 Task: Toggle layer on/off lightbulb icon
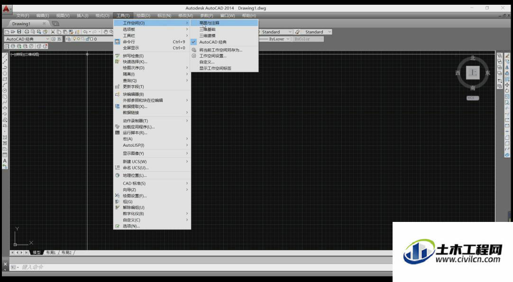(74, 39)
